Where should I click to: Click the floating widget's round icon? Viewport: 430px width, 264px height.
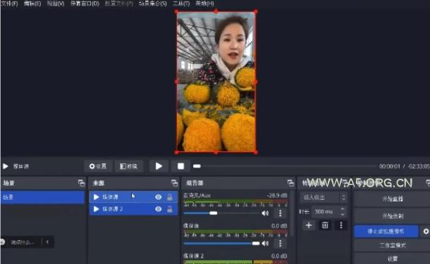(2, 241)
